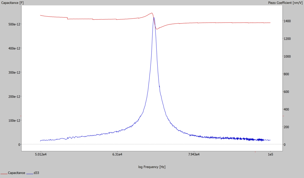Click the Piezo Coefficient [nm/V] axis title
Screen dimensions: 304x178
(x=284, y=2)
